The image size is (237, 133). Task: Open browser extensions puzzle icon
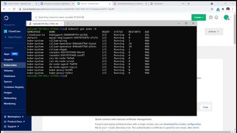[223, 9]
